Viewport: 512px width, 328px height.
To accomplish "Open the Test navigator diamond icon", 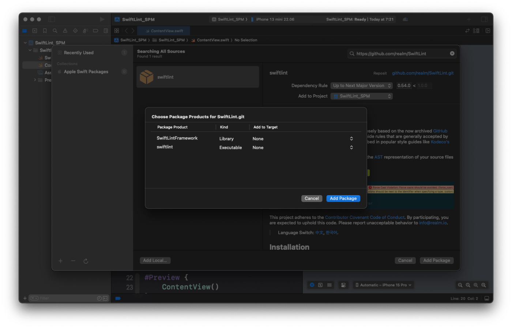I will click(x=75, y=31).
